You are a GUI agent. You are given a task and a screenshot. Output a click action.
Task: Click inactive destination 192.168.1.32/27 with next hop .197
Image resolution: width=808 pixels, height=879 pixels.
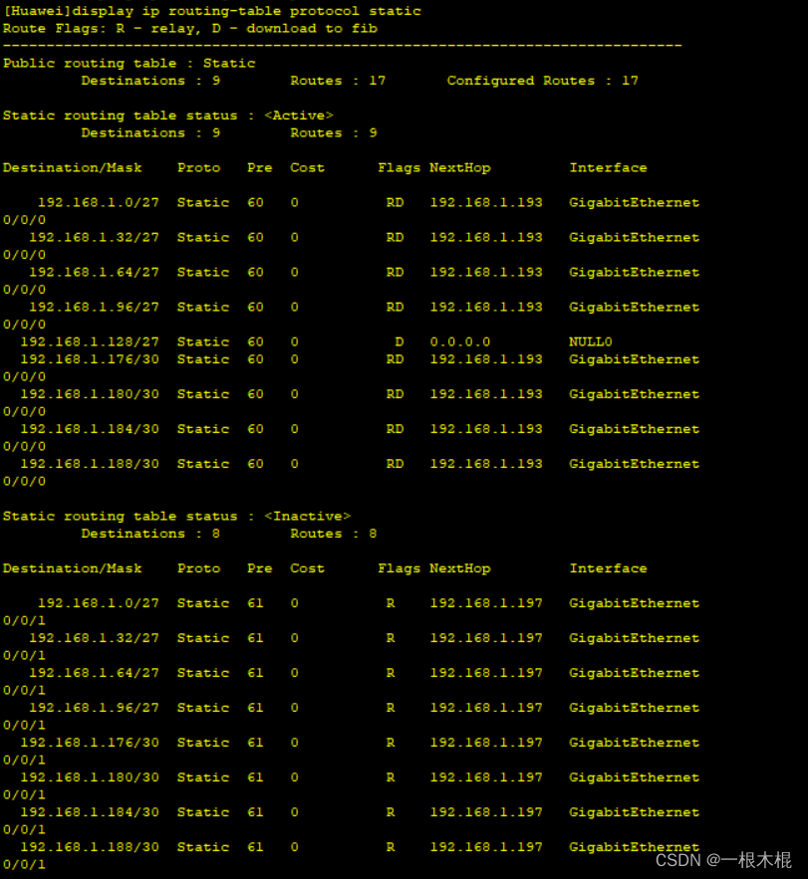coord(95,638)
